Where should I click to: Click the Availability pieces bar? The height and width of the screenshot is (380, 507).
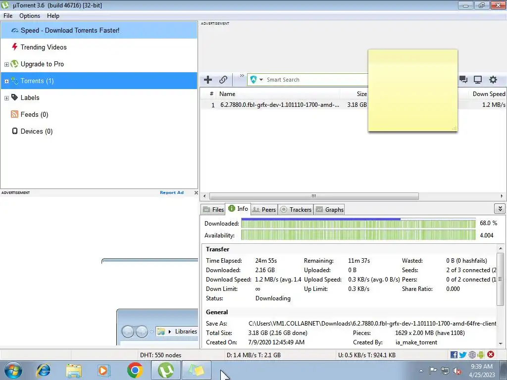[x=358, y=235]
